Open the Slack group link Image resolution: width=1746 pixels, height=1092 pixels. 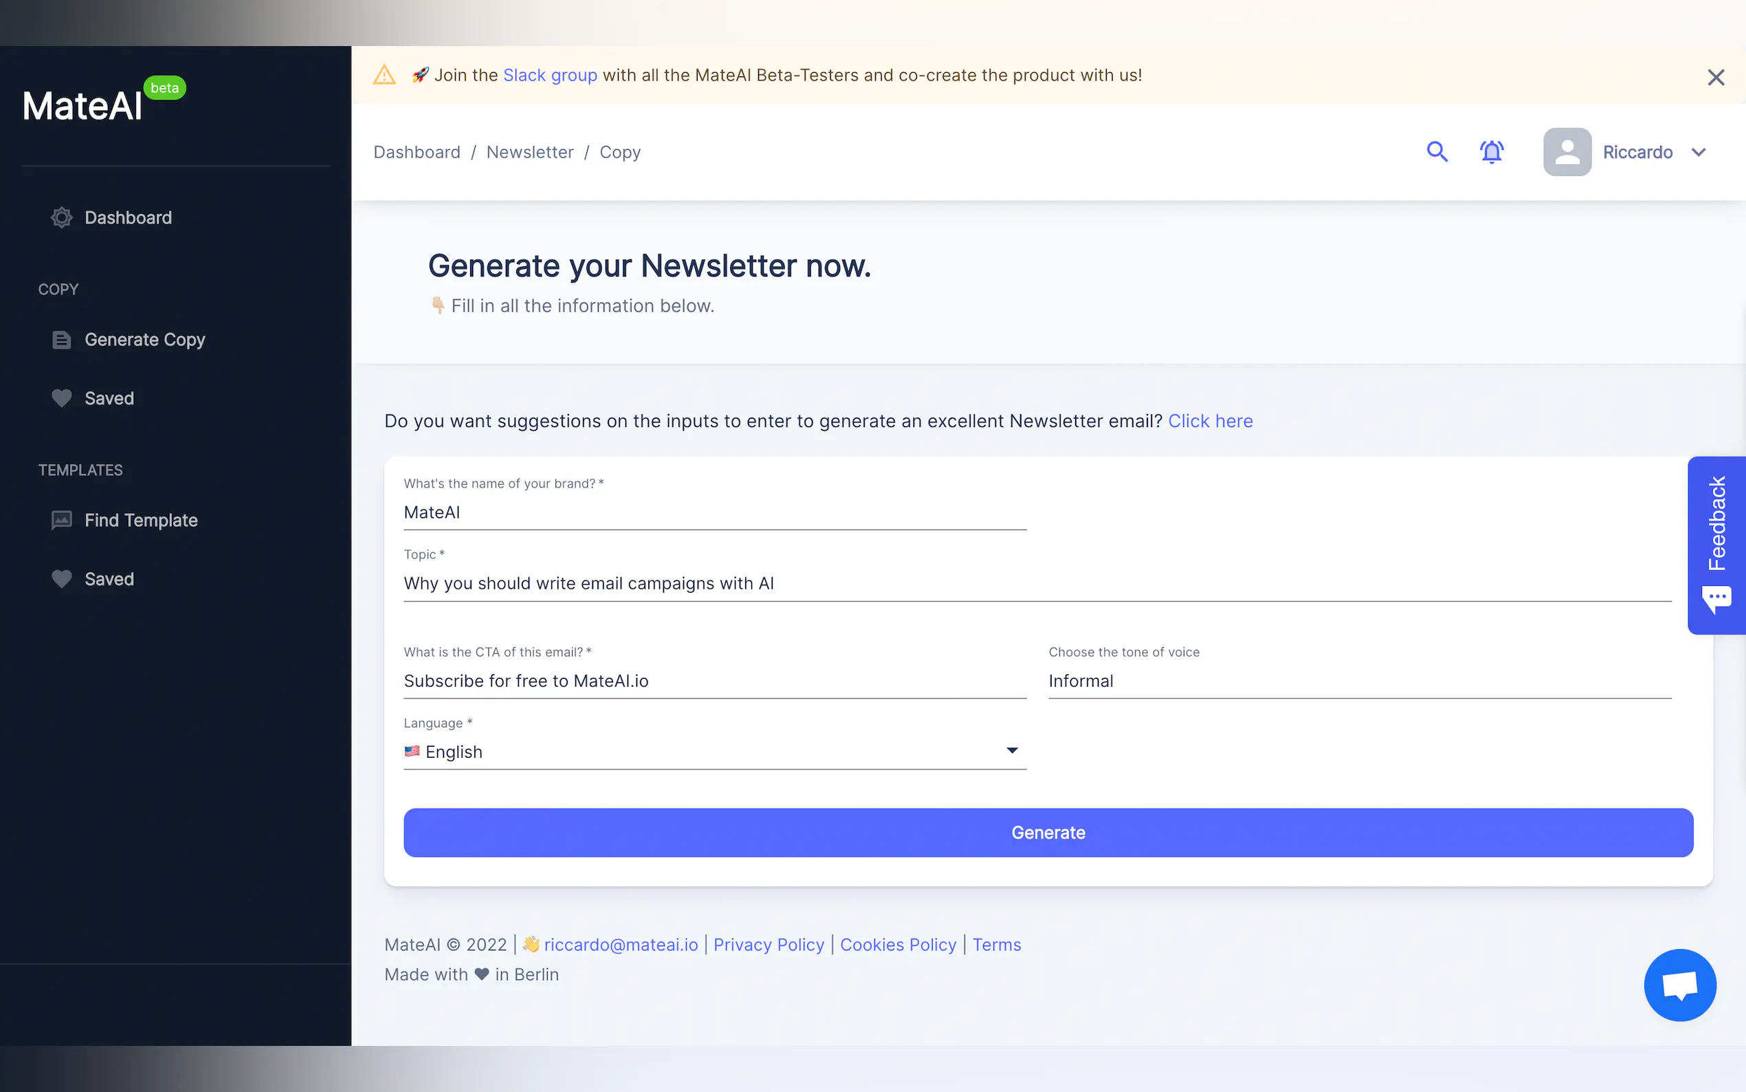(550, 75)
